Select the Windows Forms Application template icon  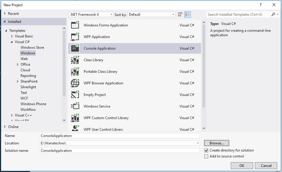75,25
